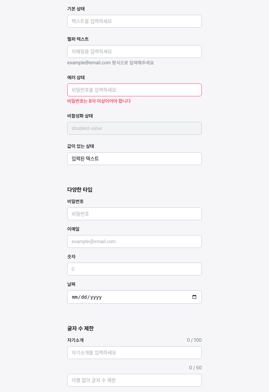Click the 기본 상태 label

[76, 9]
